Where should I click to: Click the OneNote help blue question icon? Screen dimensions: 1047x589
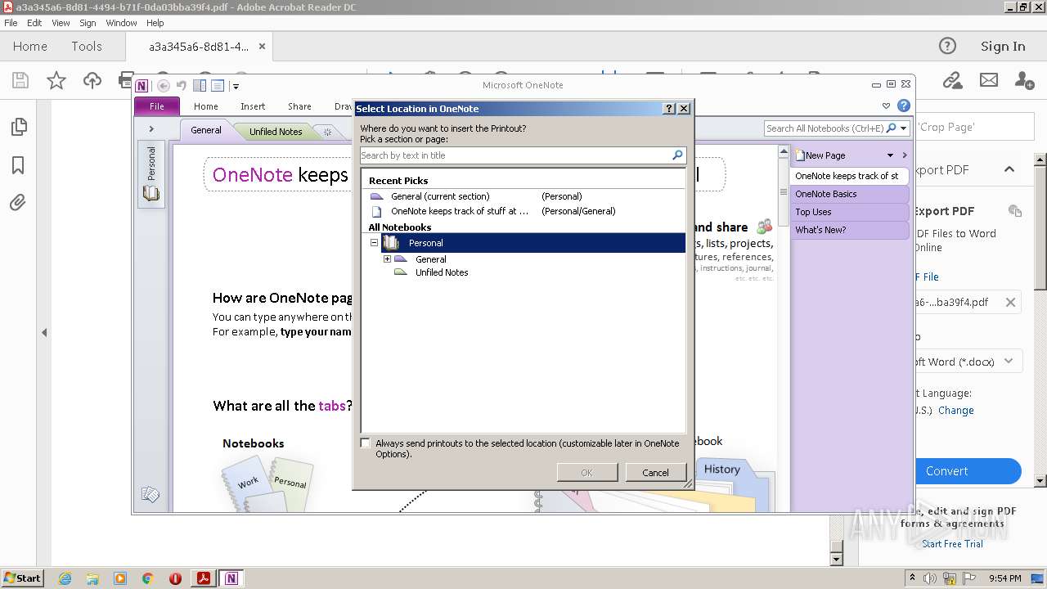(x=904, y=106)
